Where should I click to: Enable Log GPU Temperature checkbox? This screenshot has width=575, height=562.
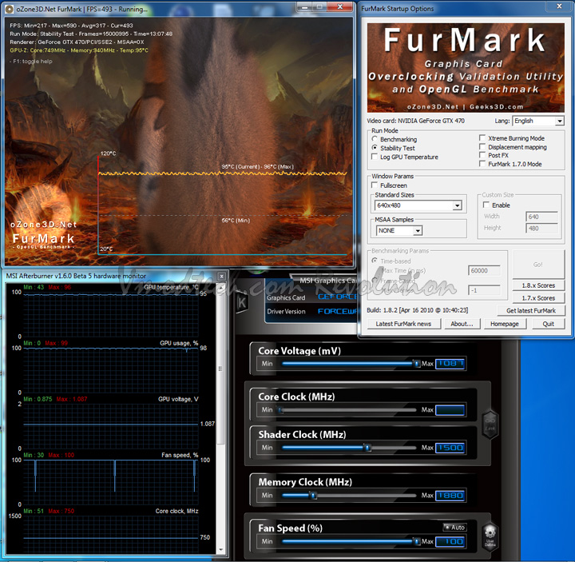375,157
